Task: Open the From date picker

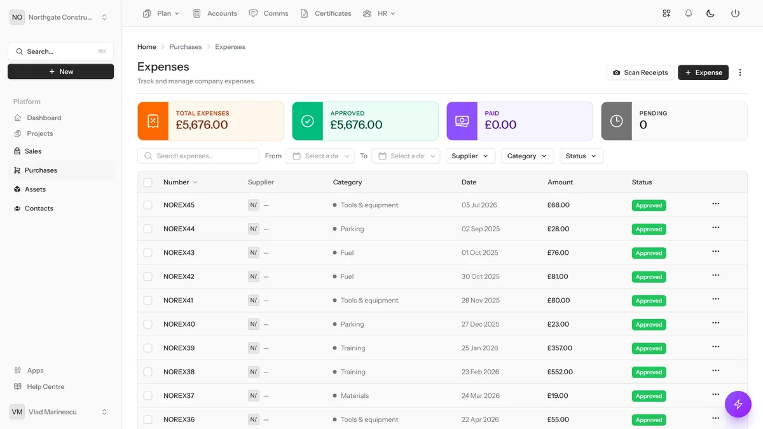Action: (320, 156)
